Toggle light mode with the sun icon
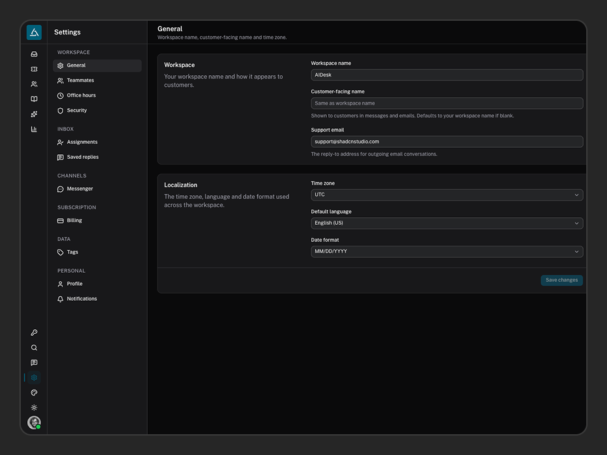 pyautogui.click(x=34, y=408)
